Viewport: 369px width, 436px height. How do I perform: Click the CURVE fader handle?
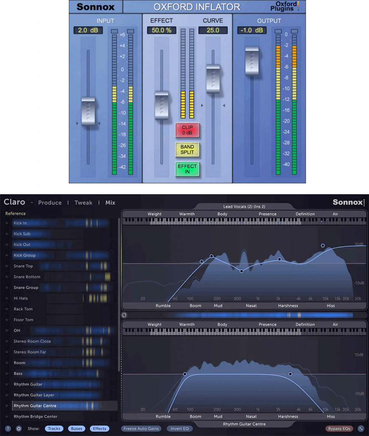pyautogui.click(x=213, y=79)
